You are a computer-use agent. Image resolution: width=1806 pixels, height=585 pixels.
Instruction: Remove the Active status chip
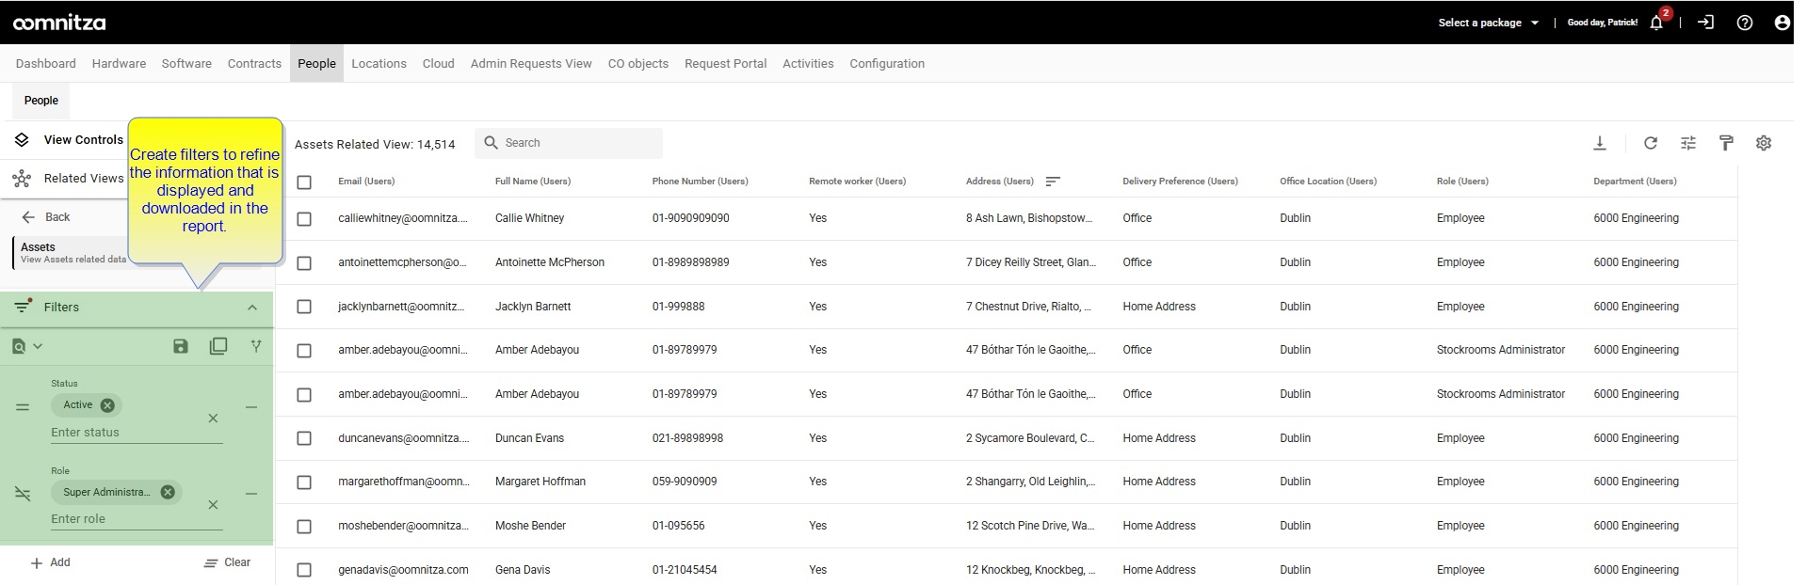coord(107,405)
